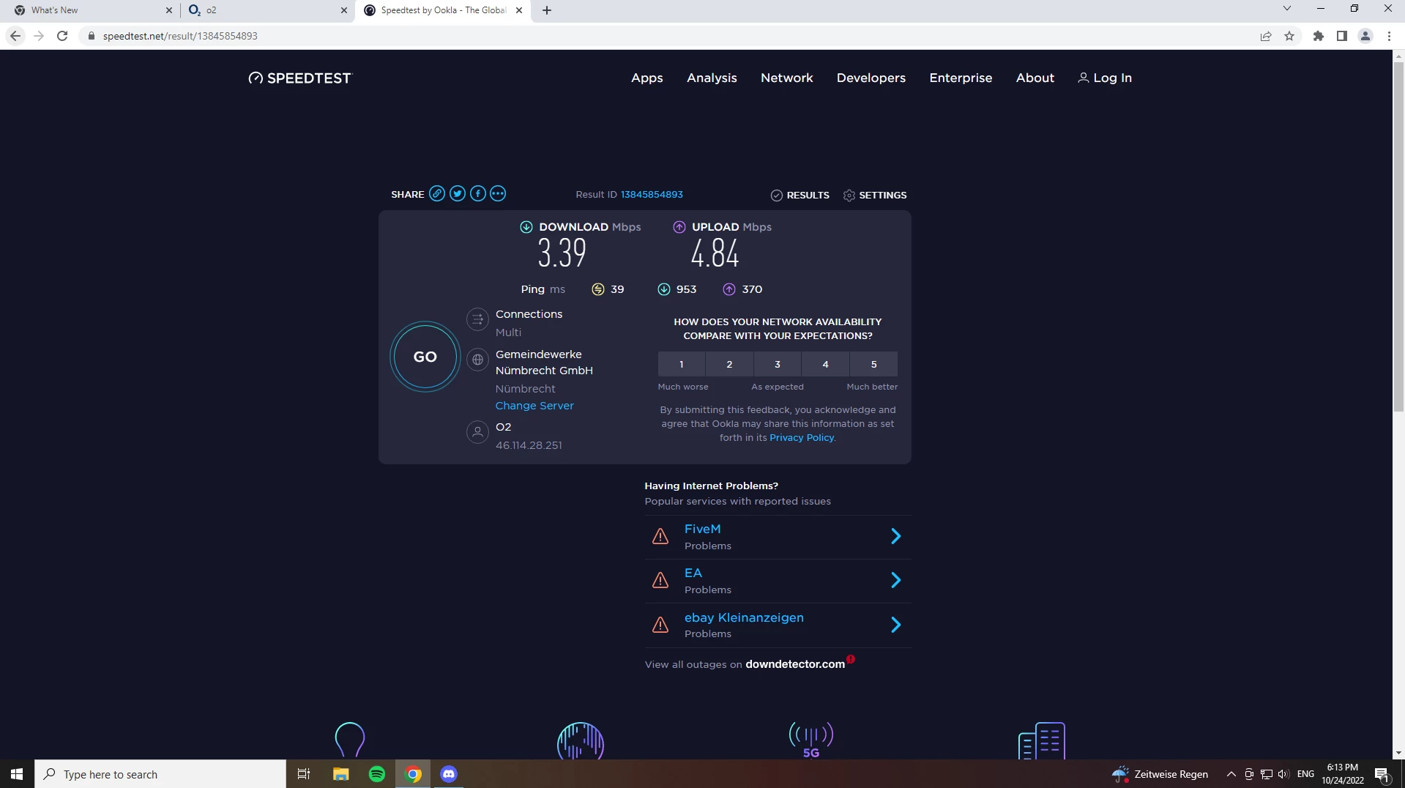Open the Apps menu item

[x=646, y=78]
